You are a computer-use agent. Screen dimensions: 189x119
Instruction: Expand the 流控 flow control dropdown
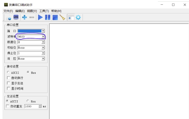pos(43,59)
